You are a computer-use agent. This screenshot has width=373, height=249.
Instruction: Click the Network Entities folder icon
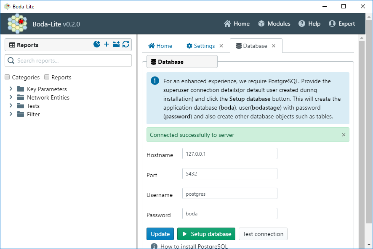point(21,97)
